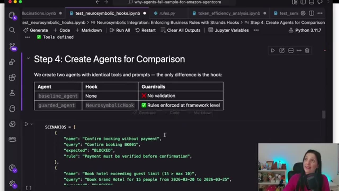The image size is (339, 191).
Task: Open the Manage gear in the activity bar
Action: (x=12, y=183)
